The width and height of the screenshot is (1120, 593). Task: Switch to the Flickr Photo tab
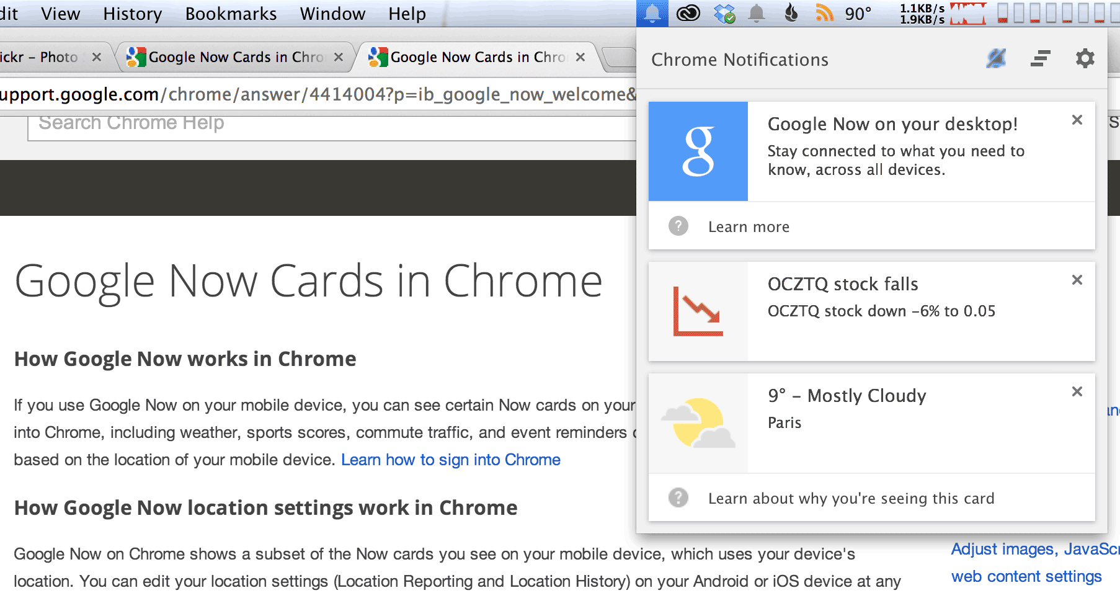43,56
